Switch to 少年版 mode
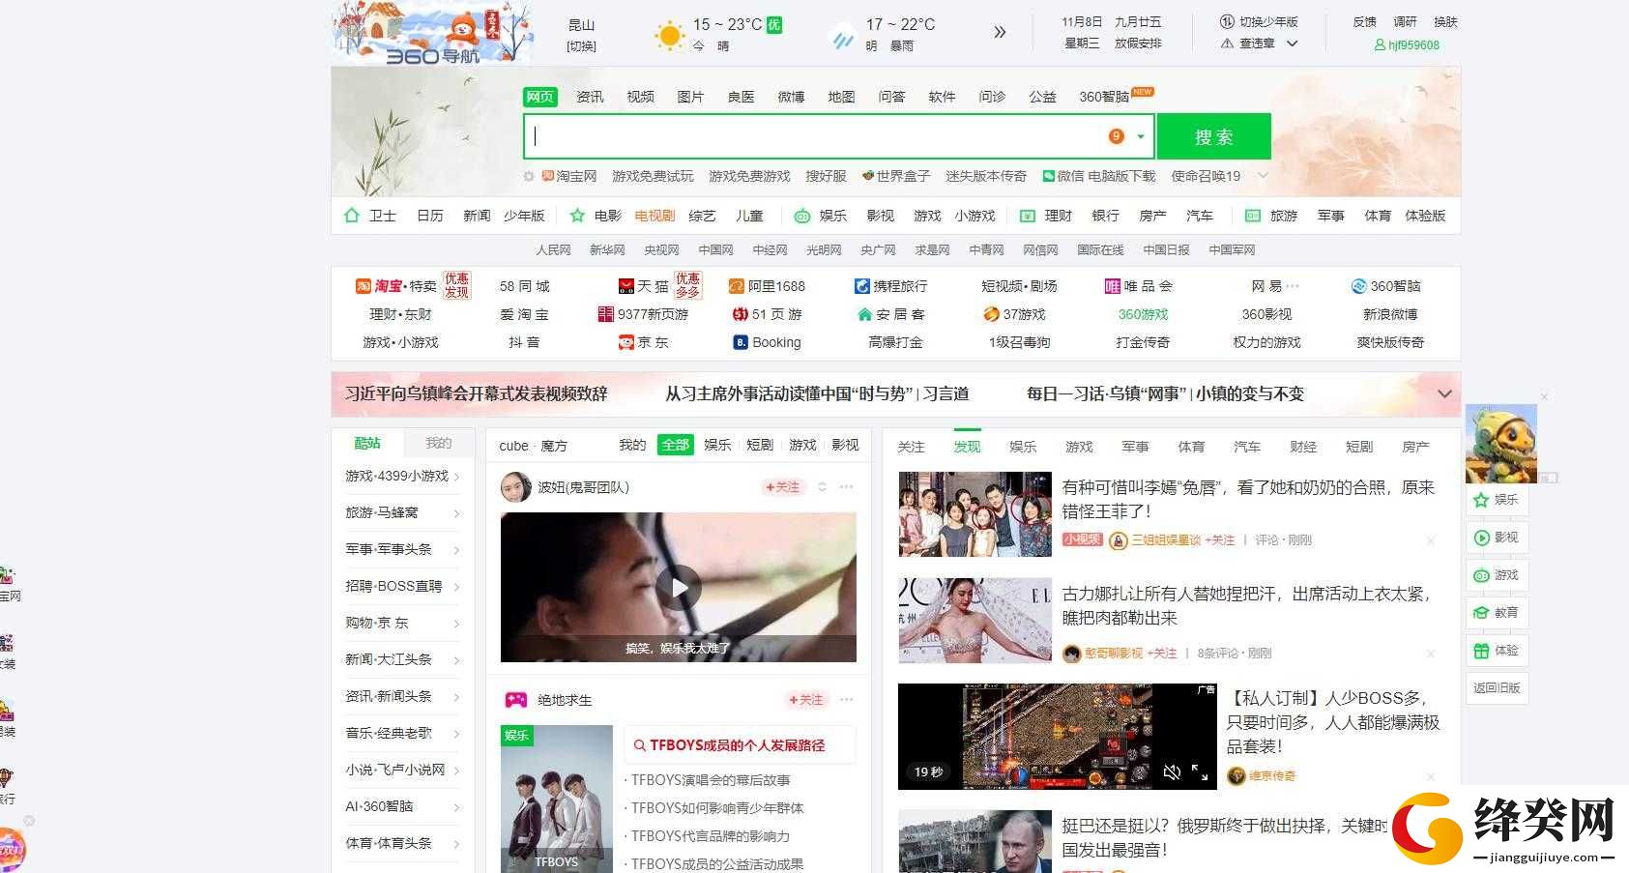This screenshot has width=1629, height=873. [x=1259, y=21]
